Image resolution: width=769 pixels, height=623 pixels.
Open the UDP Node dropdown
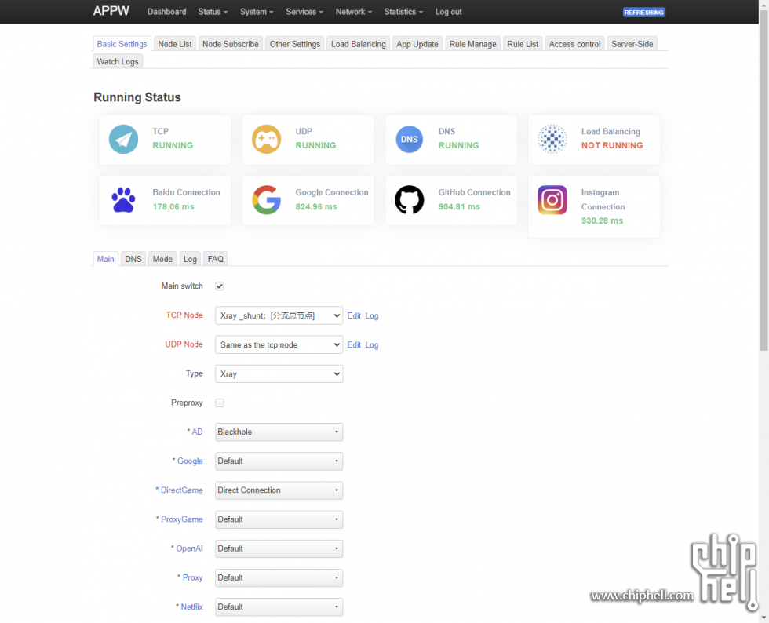[279, 345]
